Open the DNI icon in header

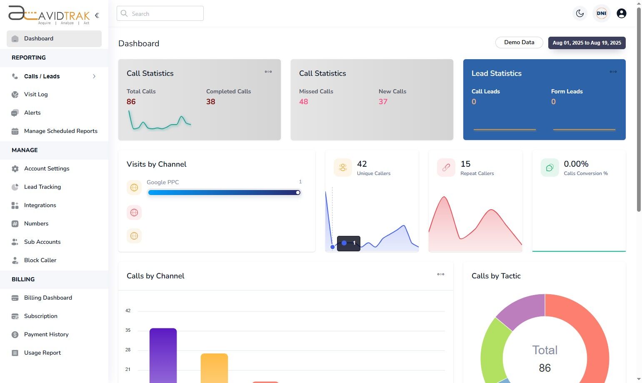pyautogui.click(x=601, y=13)
